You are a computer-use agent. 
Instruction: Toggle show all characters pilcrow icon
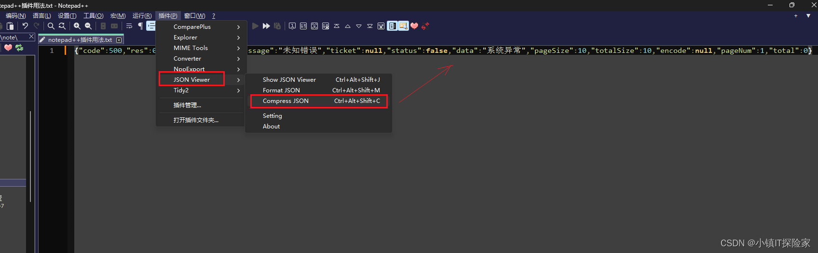(140, 26)
